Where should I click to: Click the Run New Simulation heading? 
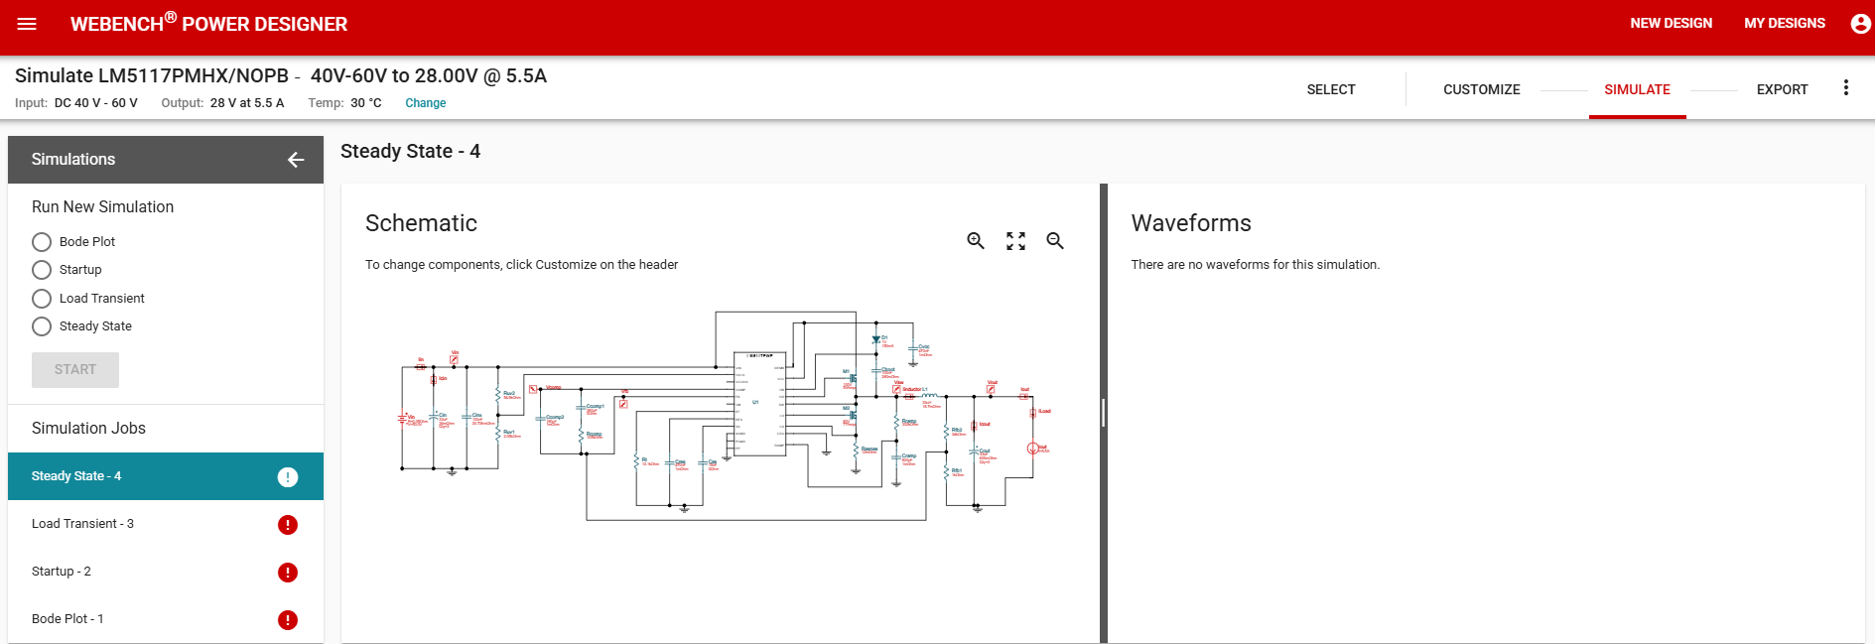pyautogui.click(x=102, y=206)
